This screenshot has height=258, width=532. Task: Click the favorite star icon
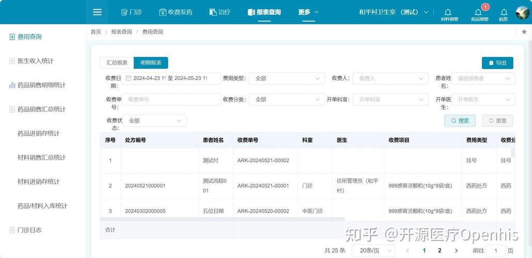[524, 32]
